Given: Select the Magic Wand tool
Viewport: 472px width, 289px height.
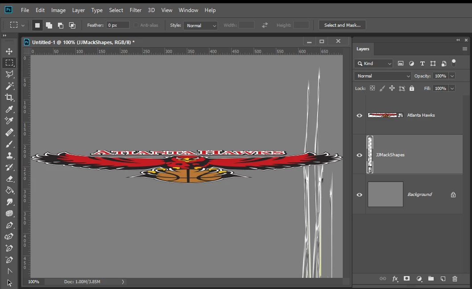Looking at the screenshot, I should [9, 85].
